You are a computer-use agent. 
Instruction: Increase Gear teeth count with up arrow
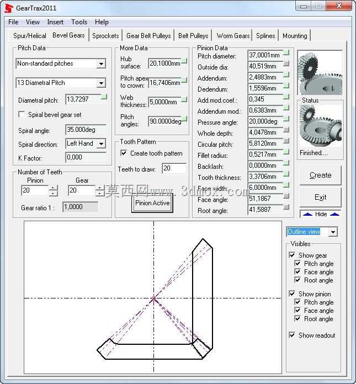tap(99, 188)
